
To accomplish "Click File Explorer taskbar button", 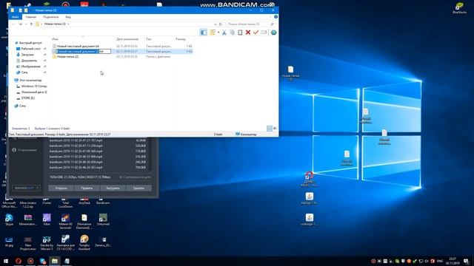I will pyautogui.click(x=54, y=261).
